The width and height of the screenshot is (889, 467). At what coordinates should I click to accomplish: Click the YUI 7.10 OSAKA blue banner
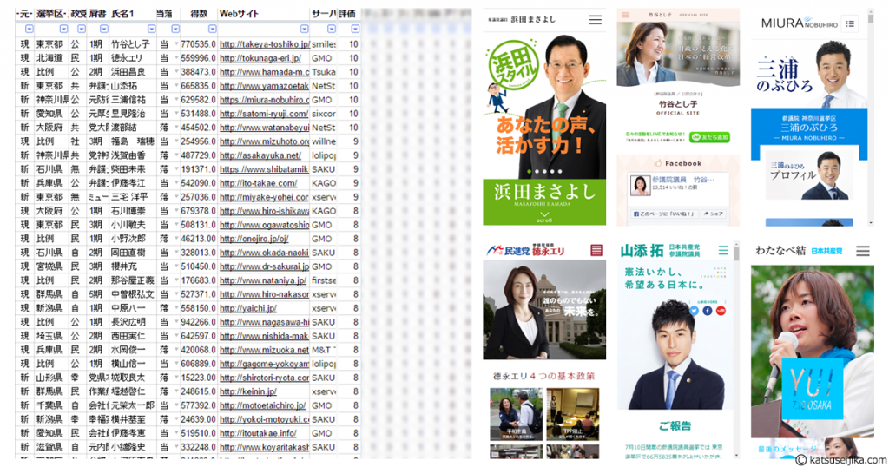pyautogui.click(x=812, y=389)
